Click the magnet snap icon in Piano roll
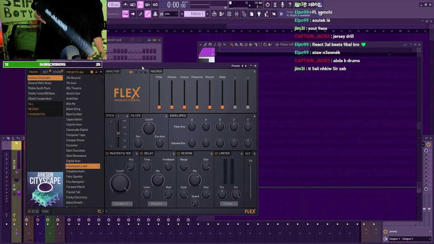This screenshot has width=434, height=244. [x=210, y=44]
